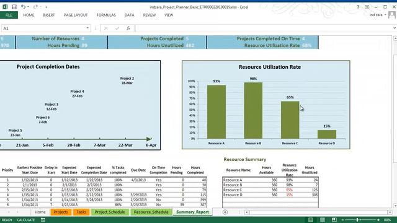Click the zoom in plus button
The width and height of the screenshot is (397, 223).
378,220
